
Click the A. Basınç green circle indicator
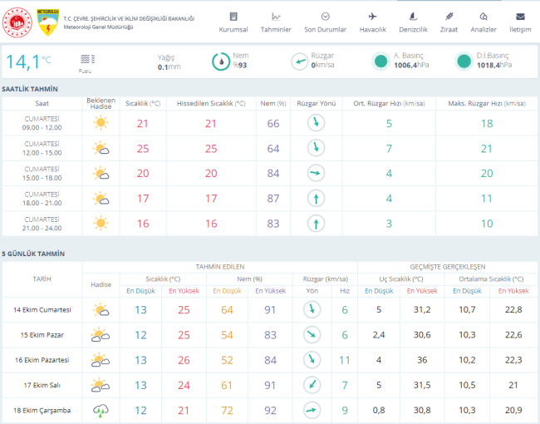(380, 62)
